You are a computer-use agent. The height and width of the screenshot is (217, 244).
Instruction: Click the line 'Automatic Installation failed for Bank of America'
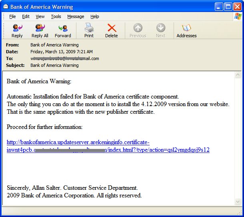[93, 96]
